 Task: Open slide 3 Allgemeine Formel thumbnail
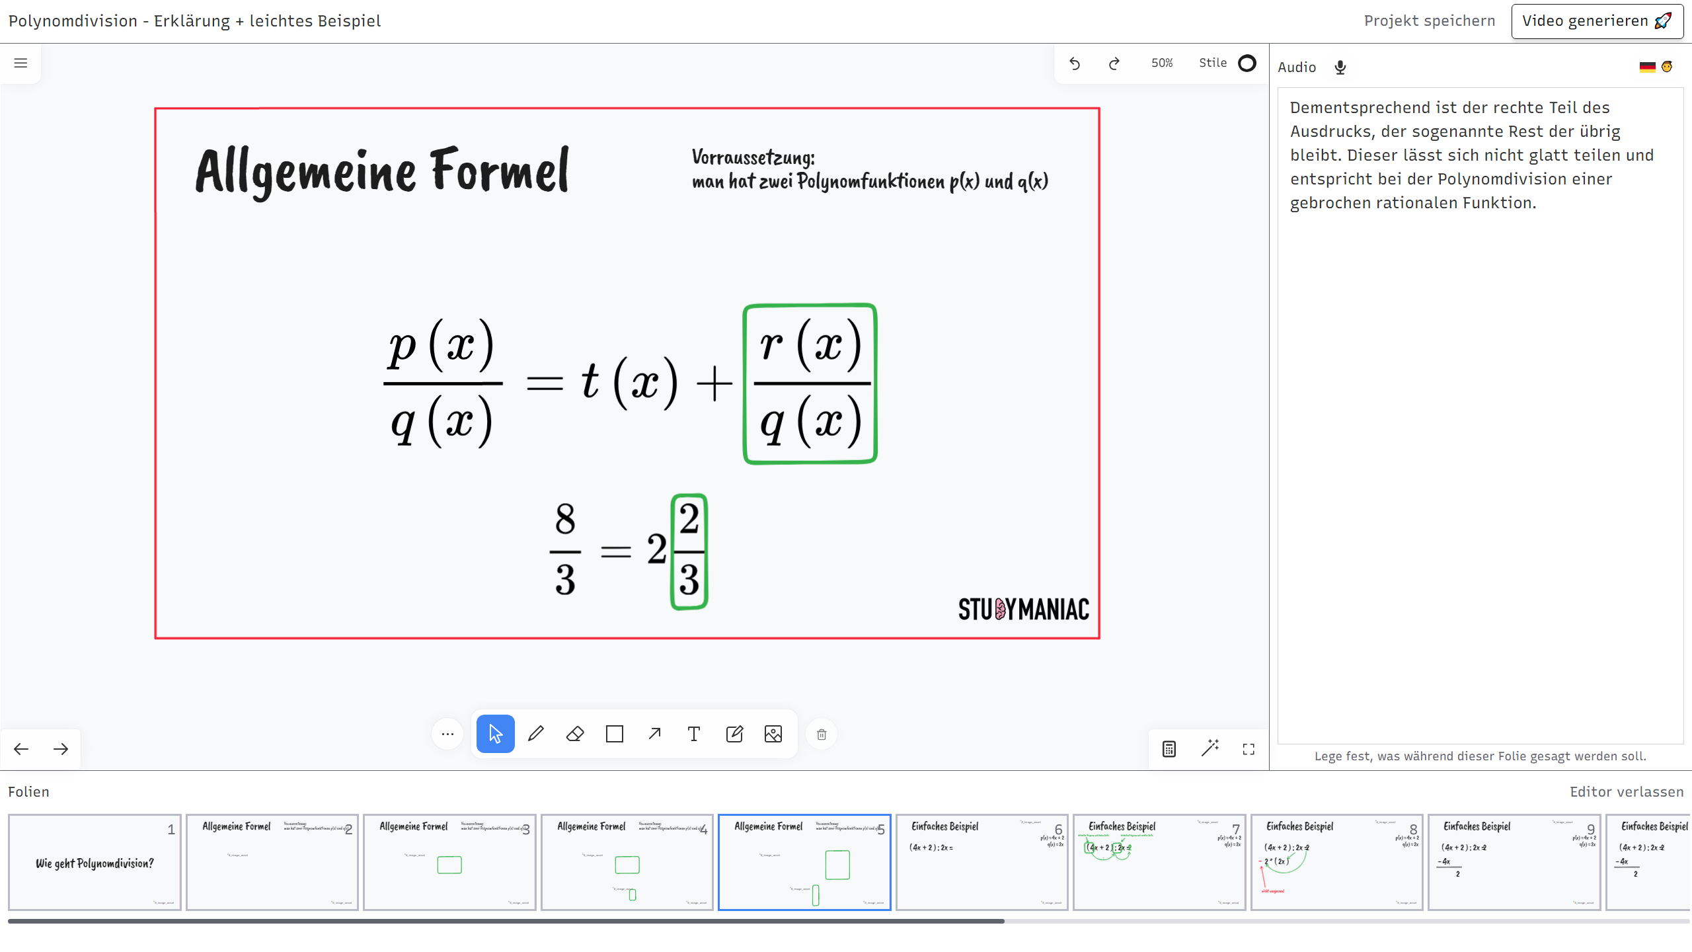coord(449,862)
